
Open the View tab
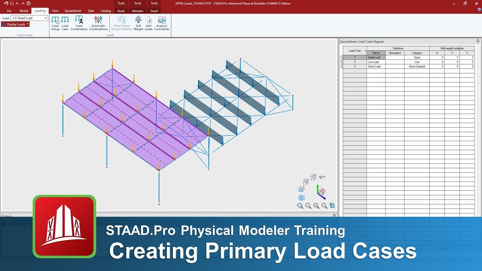(x=55, y=11)
